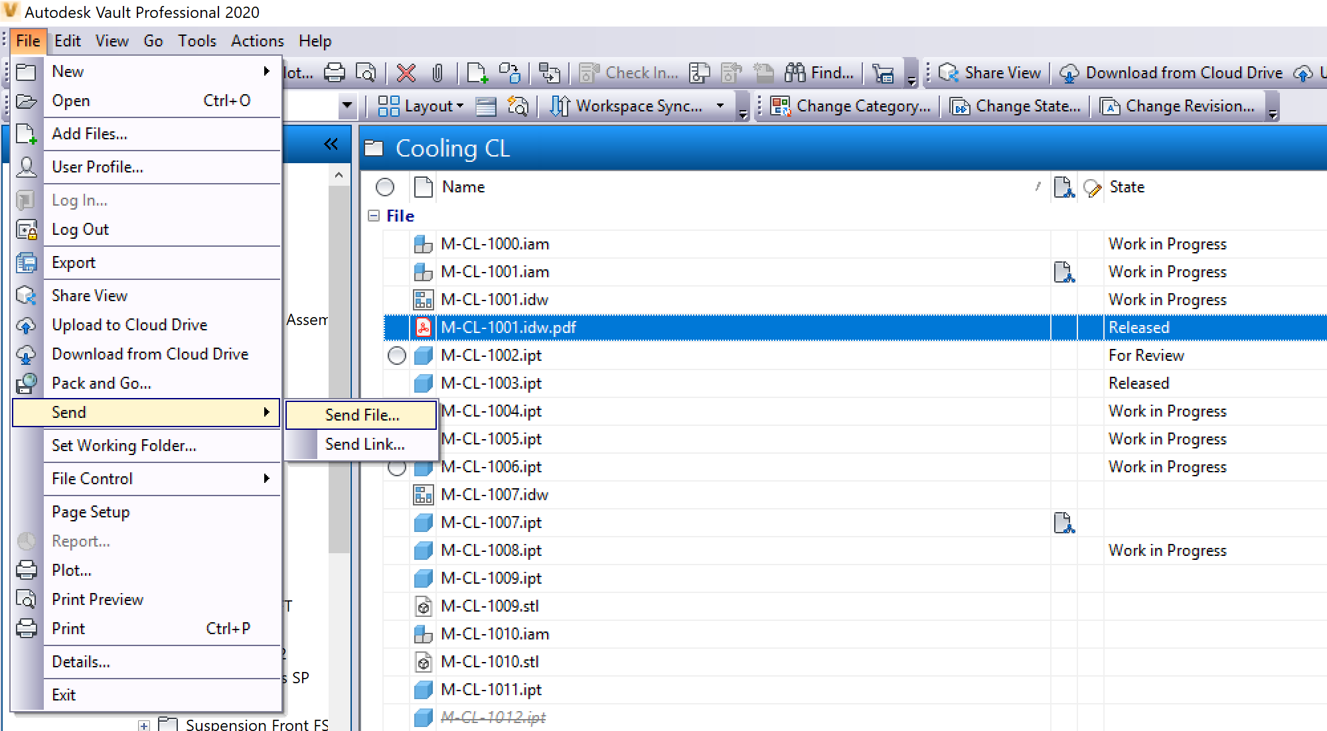
Task: Click the drawing icon of M-CL-1001.idw
Action: [x=423, y=300]
